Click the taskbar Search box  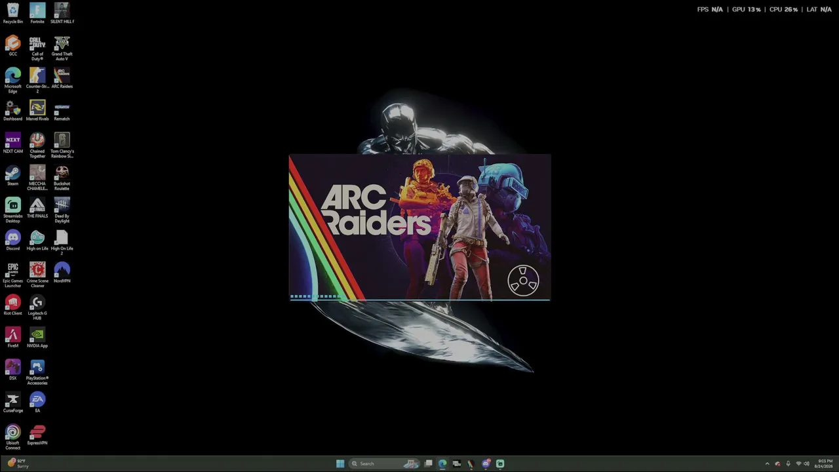385,463
